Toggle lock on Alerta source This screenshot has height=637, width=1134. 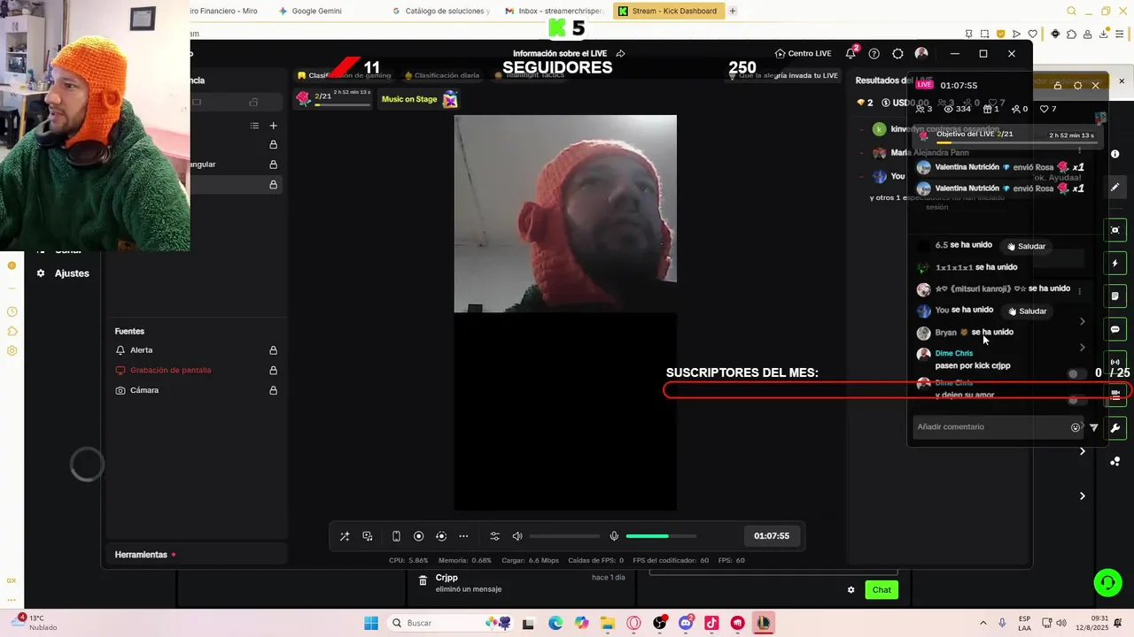pos(273,350)
